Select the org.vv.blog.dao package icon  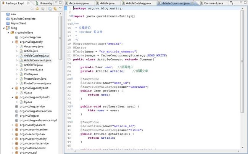point(17,37)
